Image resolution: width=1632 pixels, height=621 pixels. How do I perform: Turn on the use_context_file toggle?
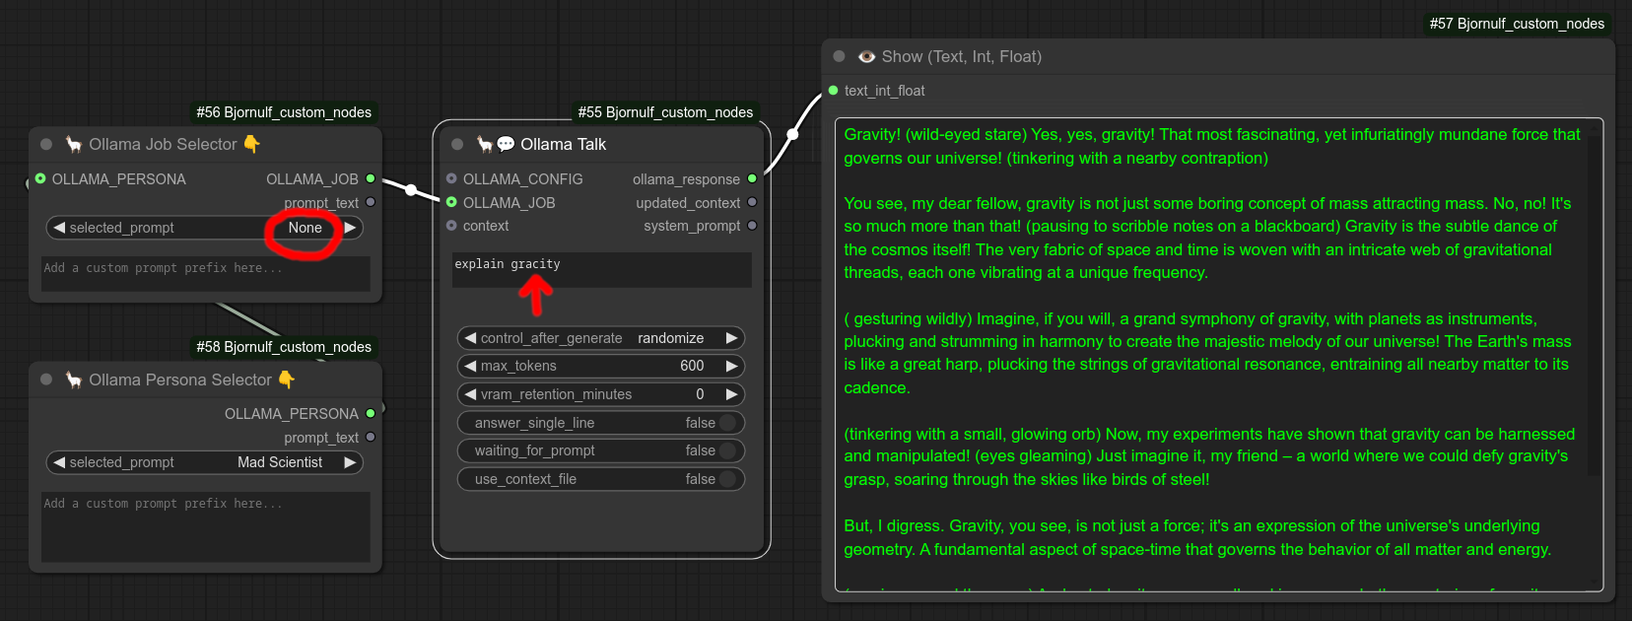(x=727, y=479)
